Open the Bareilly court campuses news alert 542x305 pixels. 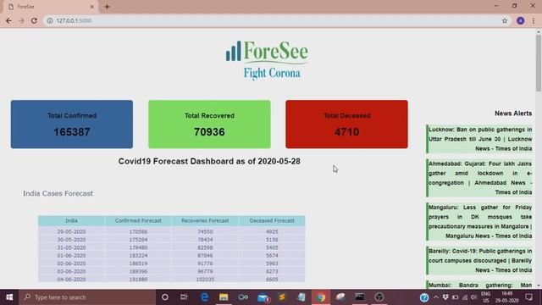[479, 261]
